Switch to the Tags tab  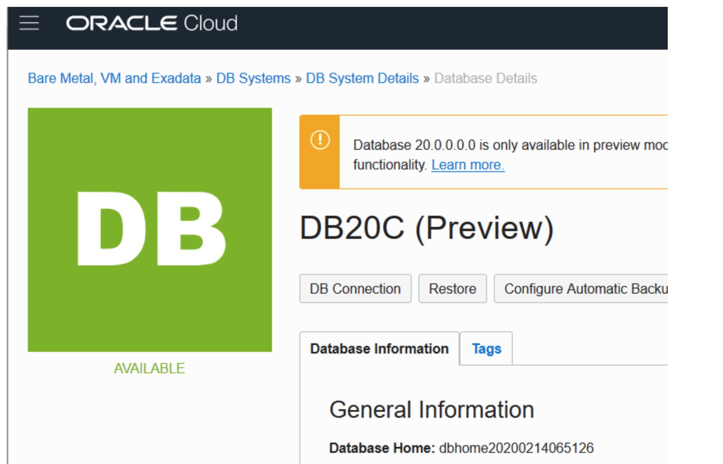tap(487, 348)
